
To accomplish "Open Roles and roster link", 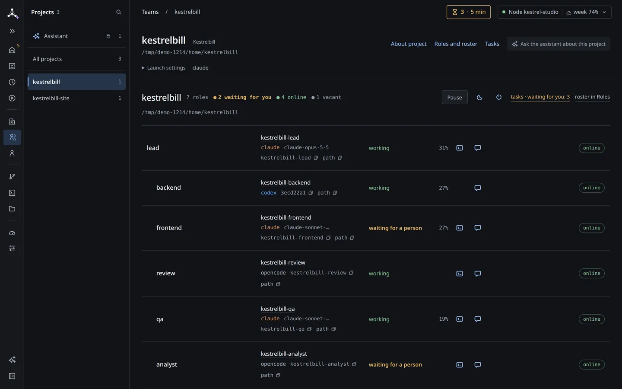I will (x=456, y=44).
